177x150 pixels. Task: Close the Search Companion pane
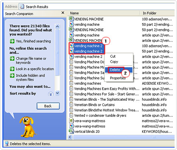pyautogui.click(x=63, y=13)
